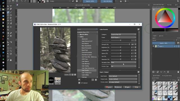Viewport: 180px width, 101px height.
Task: Click the filter search field
Action: point(87,29)
